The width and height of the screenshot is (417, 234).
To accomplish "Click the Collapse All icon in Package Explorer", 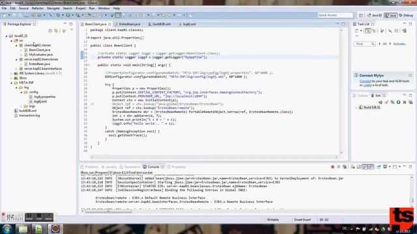I will tap(50, 31).
